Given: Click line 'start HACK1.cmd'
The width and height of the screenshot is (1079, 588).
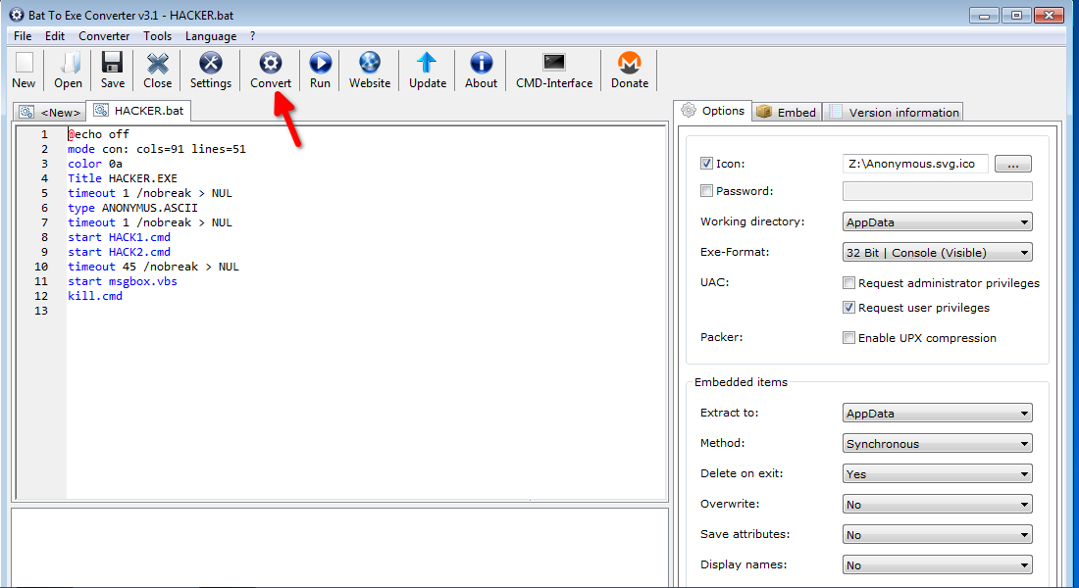Looking at the screenshot, I should (119, 237).
